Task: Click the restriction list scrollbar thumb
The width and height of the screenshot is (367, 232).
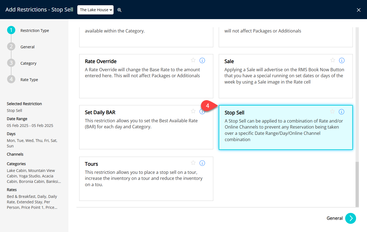Action: click(357, 185)
